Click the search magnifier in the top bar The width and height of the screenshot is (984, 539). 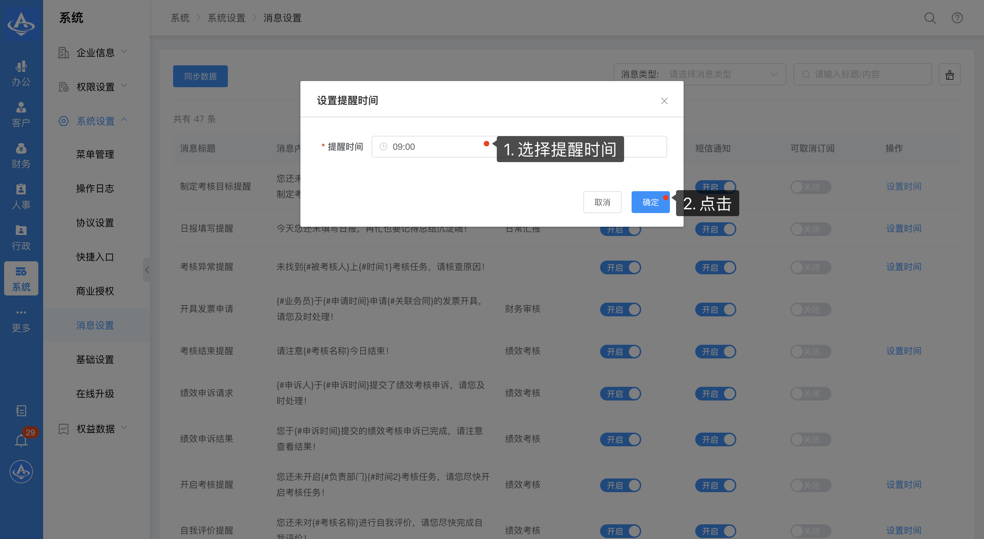(929, 18)
